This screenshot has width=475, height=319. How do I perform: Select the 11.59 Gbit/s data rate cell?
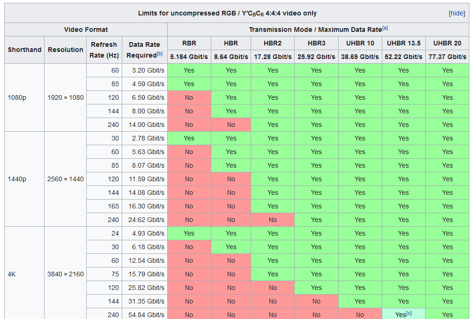click(x=144, y=179)
